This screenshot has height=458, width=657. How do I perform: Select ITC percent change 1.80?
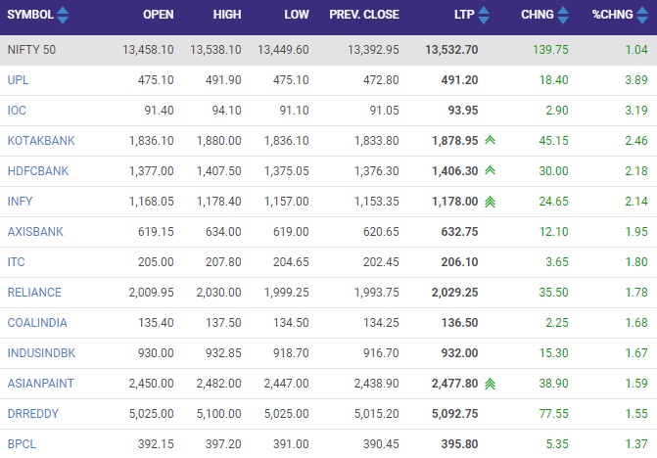point(636,262)
